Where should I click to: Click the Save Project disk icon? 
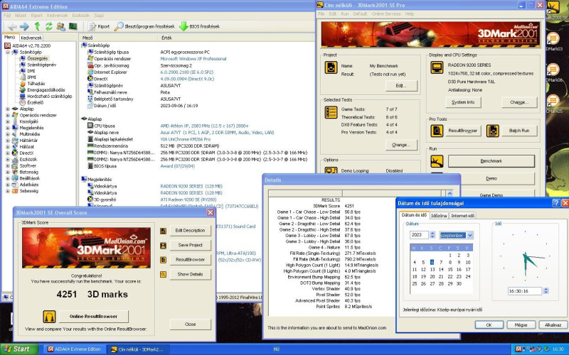(x=164, y=246)
